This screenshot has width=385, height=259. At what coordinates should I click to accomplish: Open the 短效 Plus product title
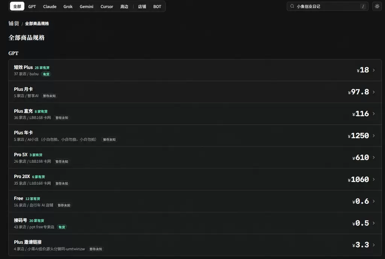tap(23, 67)
